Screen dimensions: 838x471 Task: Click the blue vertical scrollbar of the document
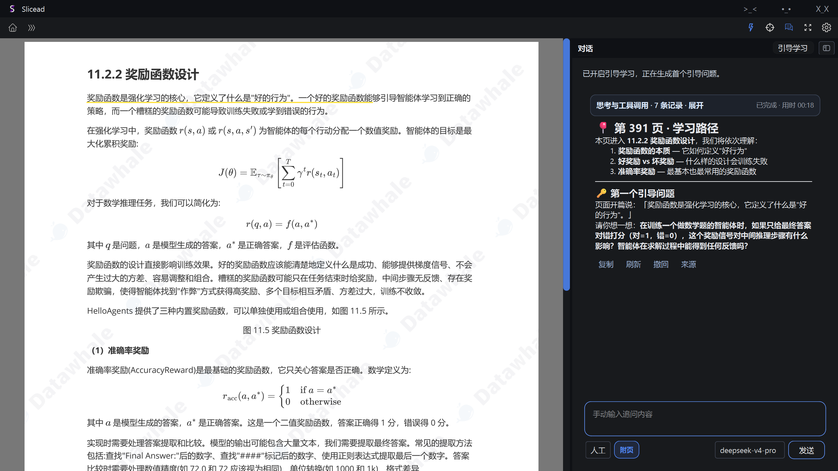click(x=567, y=165)
